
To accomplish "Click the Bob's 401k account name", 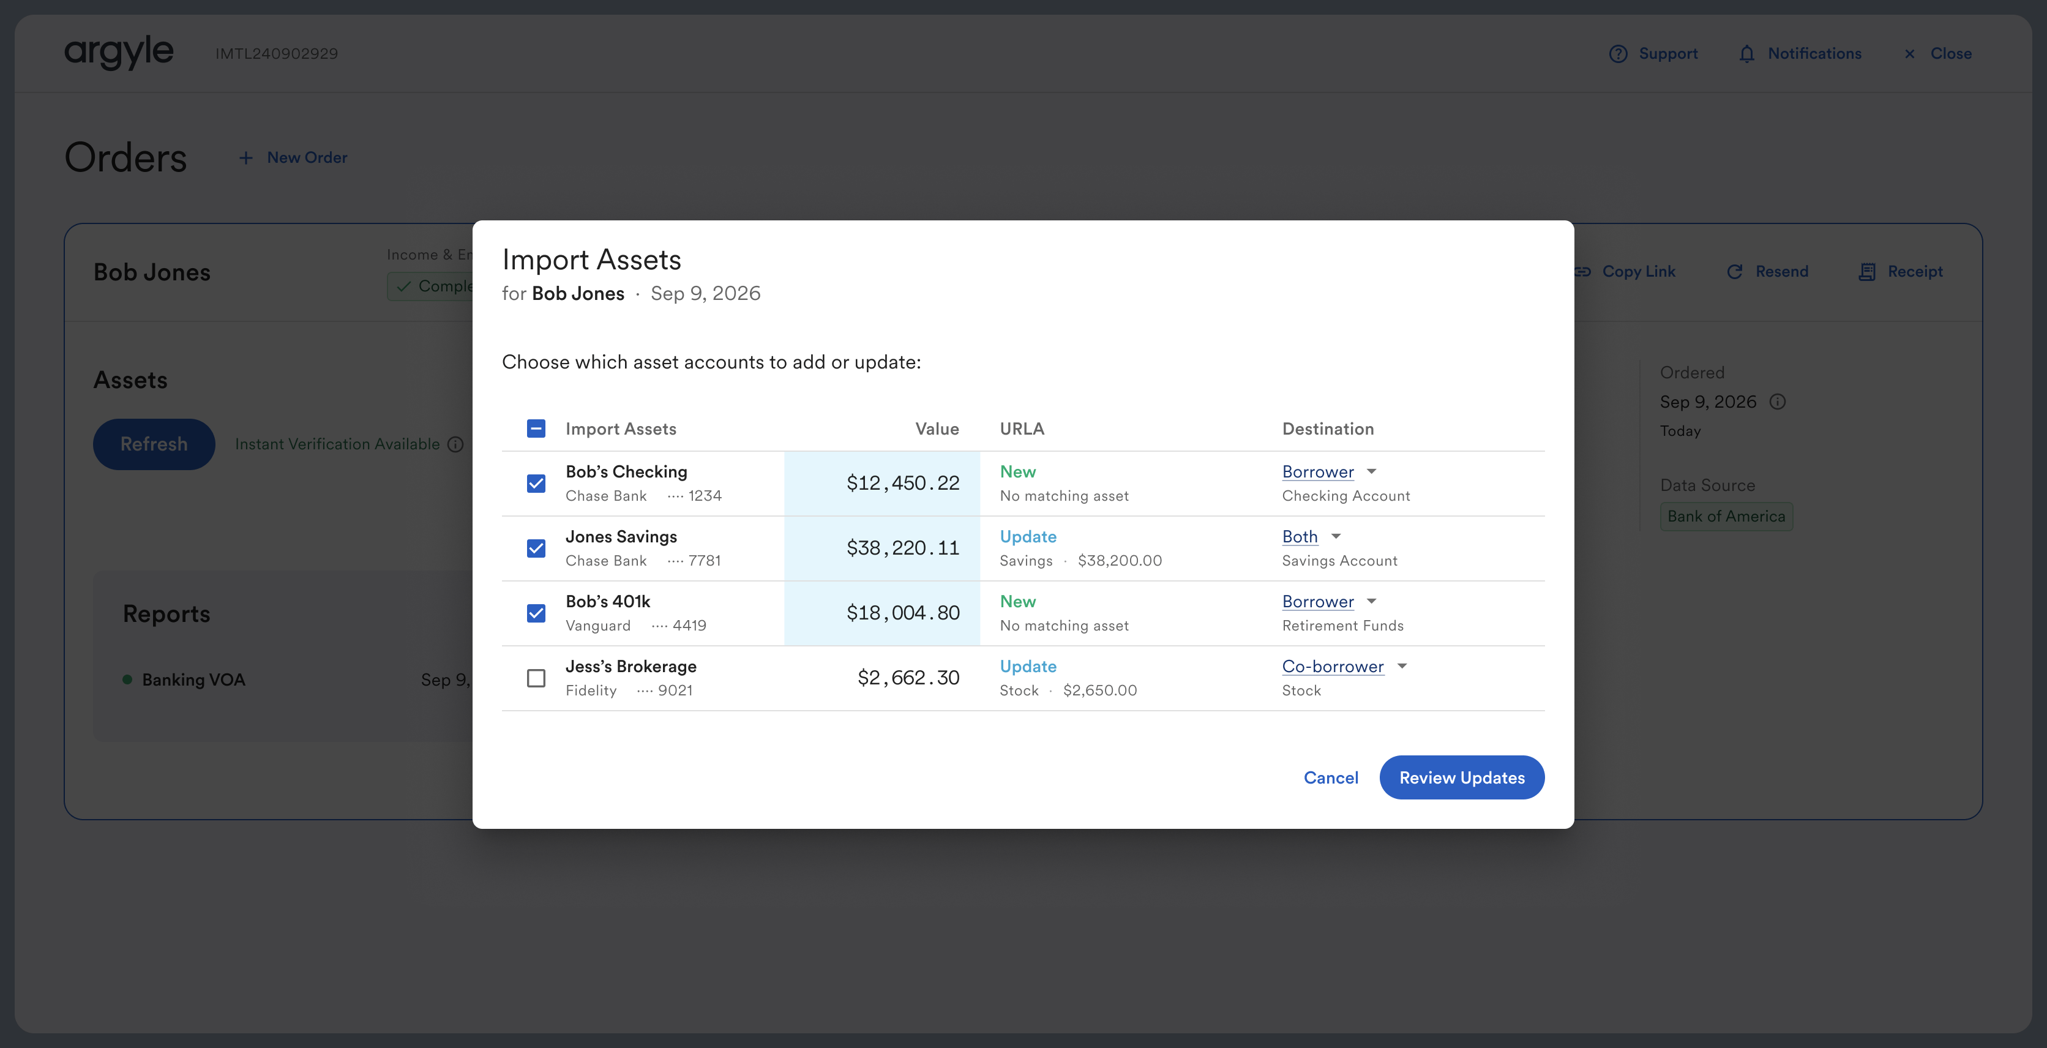I will (608, 602).
